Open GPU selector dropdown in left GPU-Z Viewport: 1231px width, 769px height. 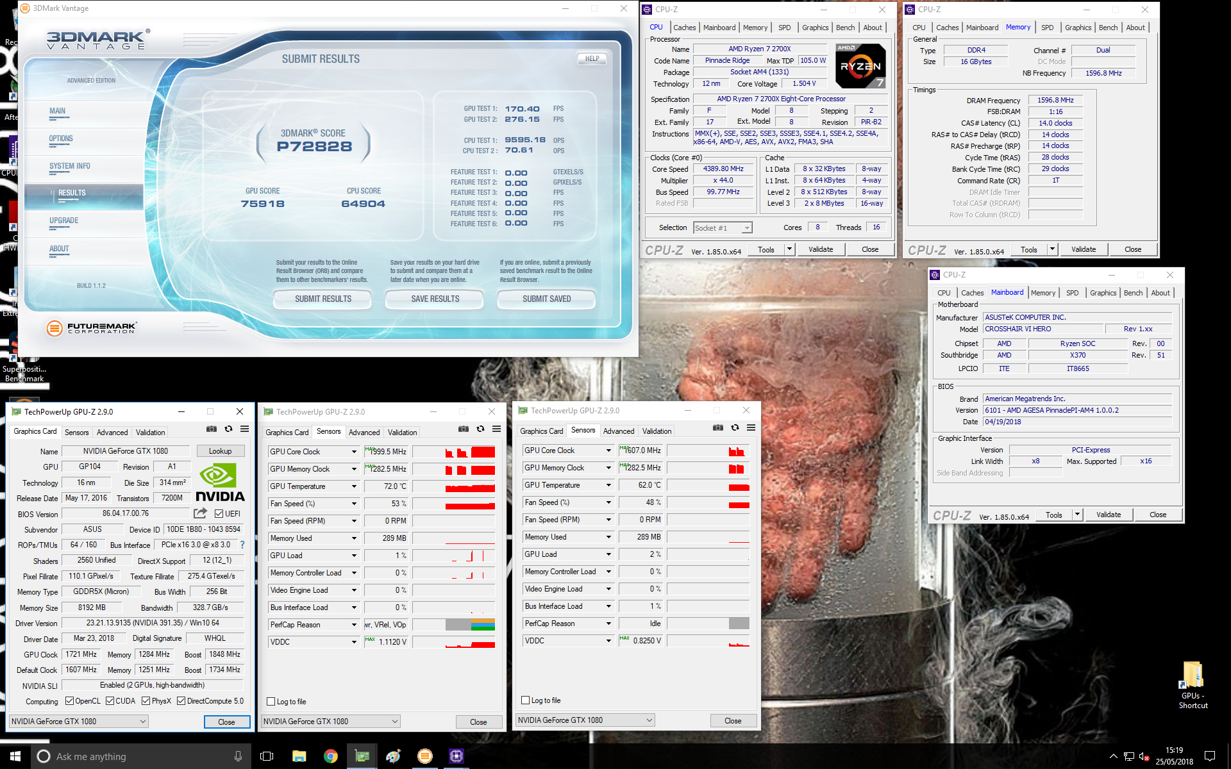tap(78, 722)
